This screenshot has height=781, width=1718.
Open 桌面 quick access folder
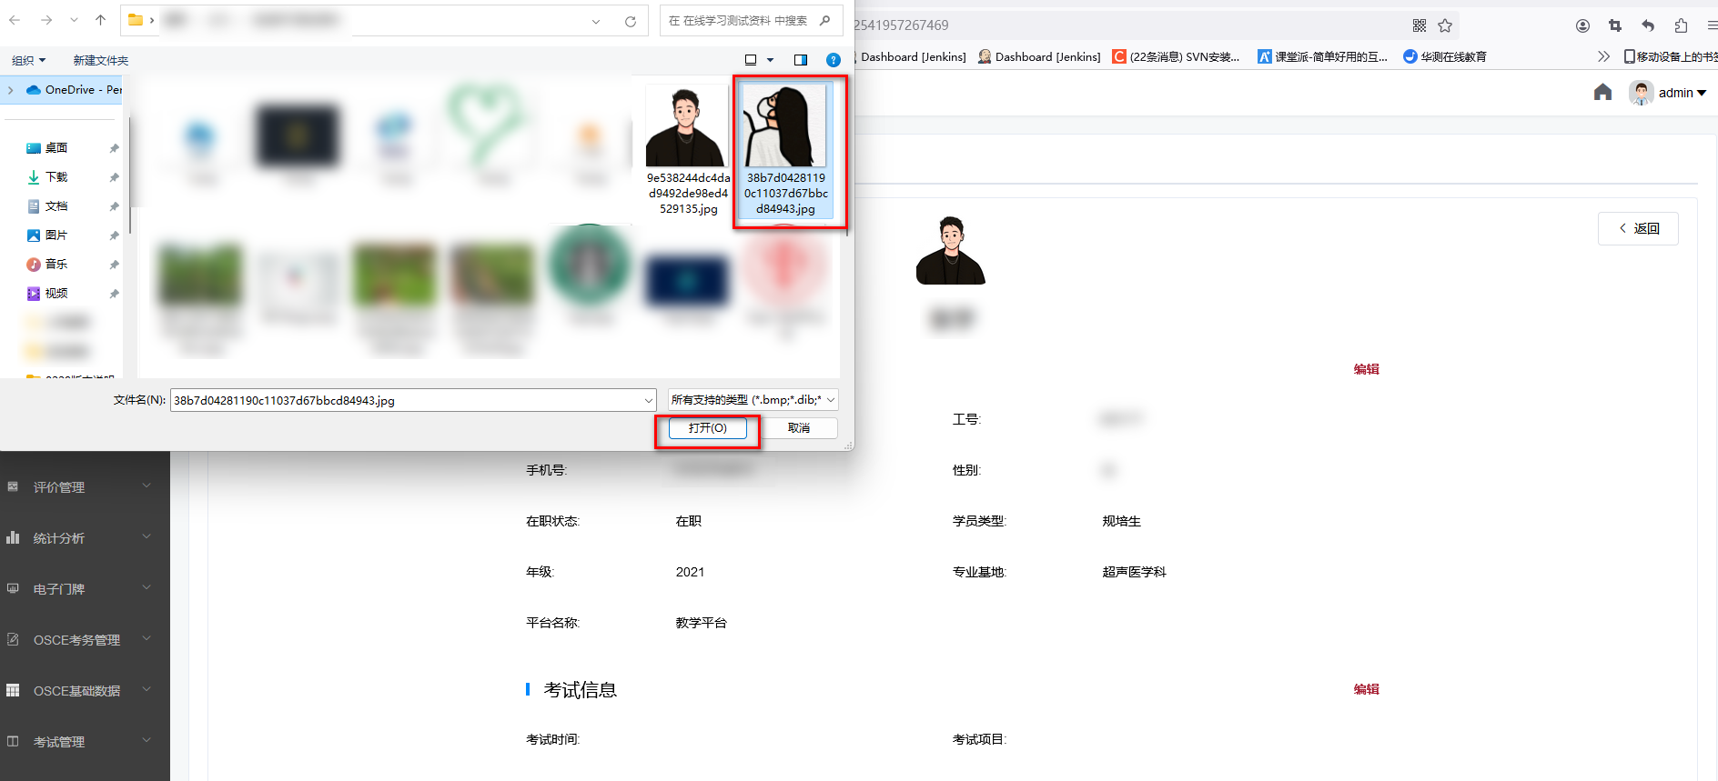[56, 148]
